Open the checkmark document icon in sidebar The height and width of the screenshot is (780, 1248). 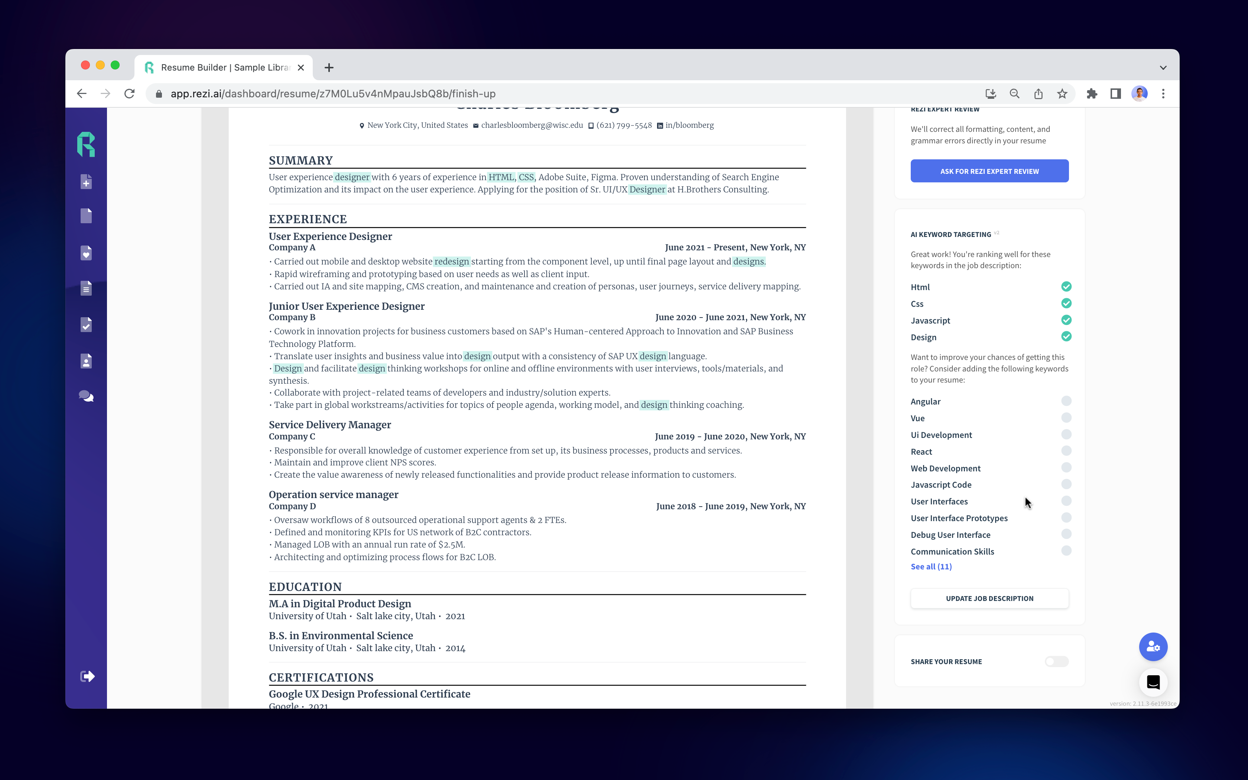(x=86, y=325)
